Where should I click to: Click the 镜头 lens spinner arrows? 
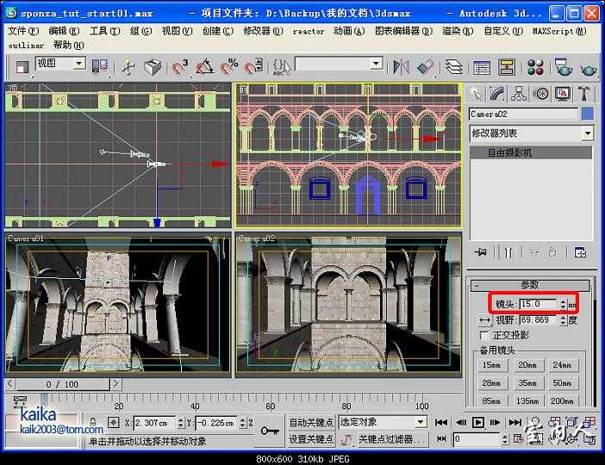(x=563, y=304)
